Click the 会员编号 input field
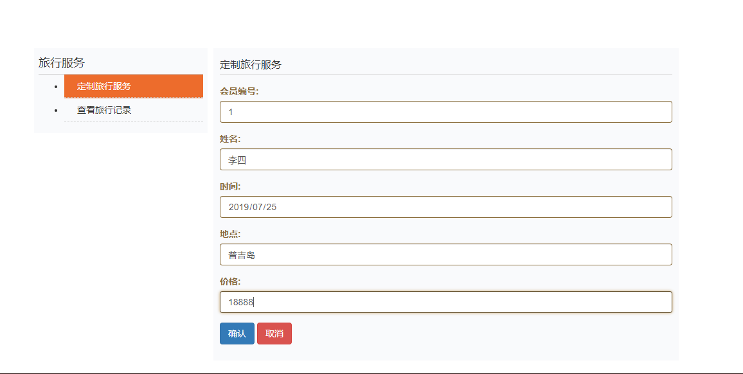 446,111
